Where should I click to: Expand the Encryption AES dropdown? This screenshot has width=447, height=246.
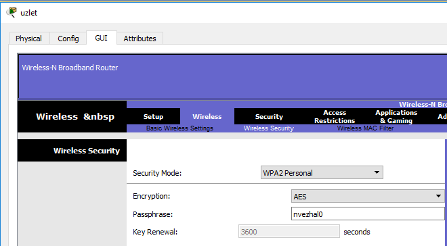(368, 196)
